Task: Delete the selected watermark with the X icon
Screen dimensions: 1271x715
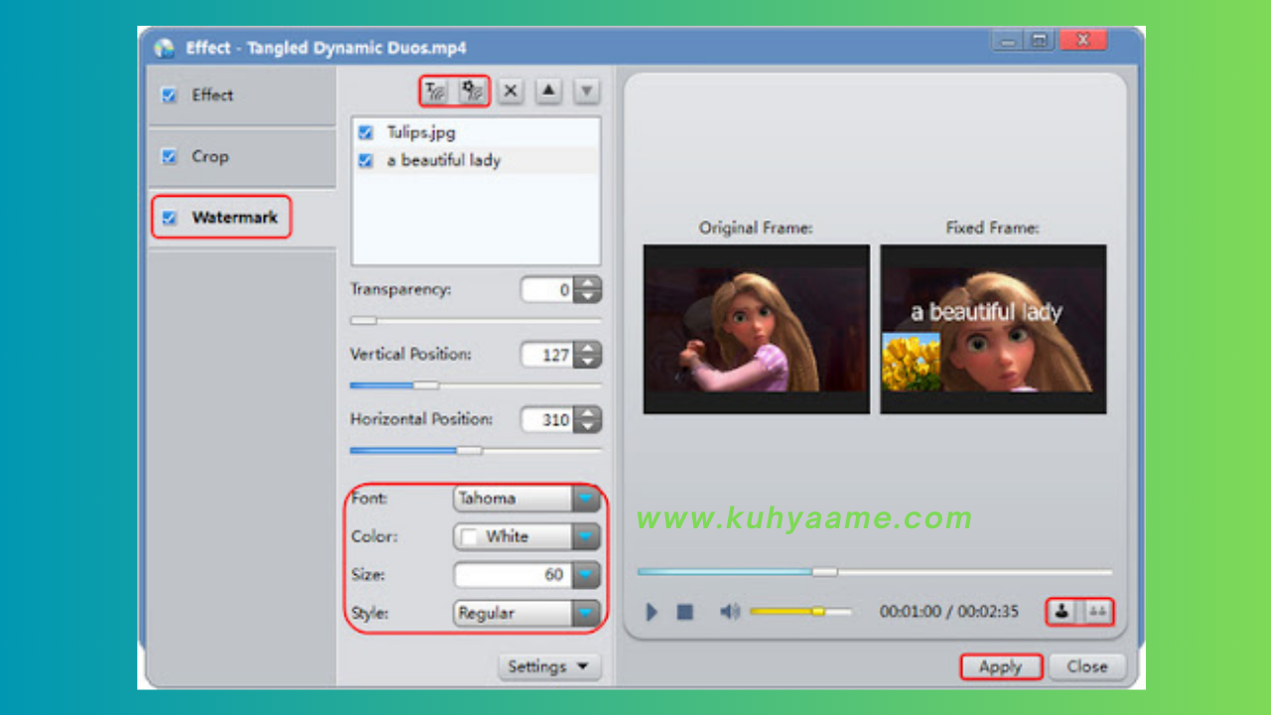Action: click(x=510, y=91)
